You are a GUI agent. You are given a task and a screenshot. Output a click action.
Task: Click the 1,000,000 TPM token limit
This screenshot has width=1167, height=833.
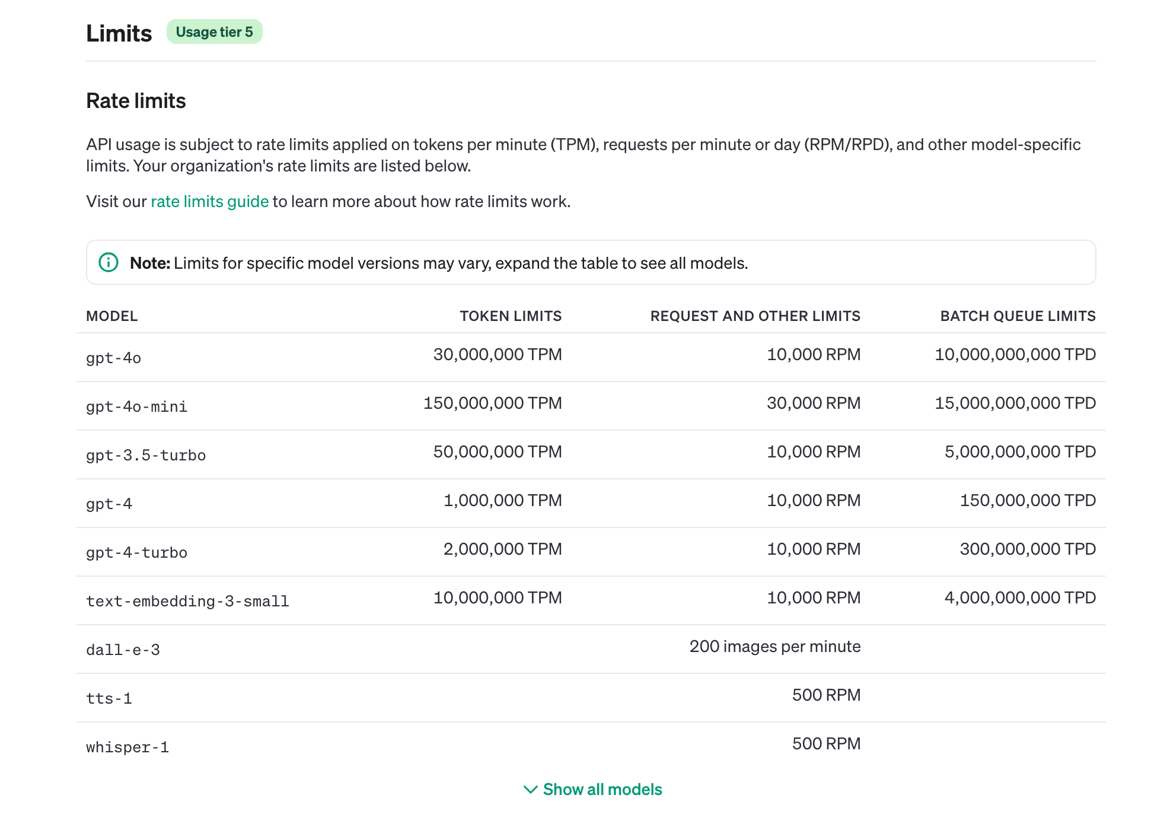pyautogui.click(x=503, y=501)
